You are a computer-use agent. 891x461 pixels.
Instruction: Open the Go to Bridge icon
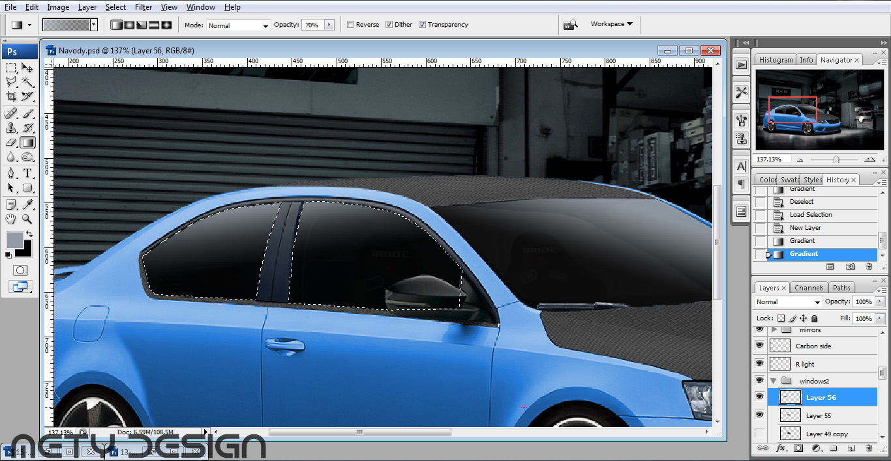[x=570, y=25]
